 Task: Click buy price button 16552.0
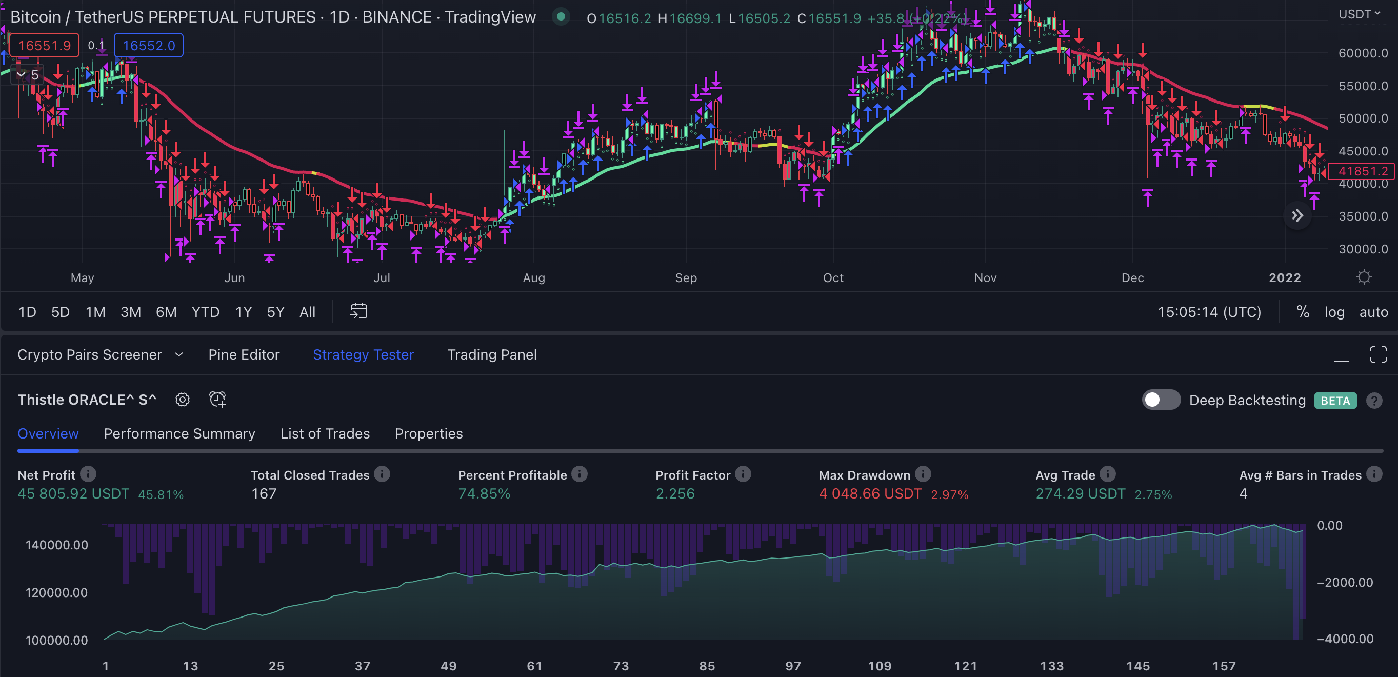[x=149, y=45]
